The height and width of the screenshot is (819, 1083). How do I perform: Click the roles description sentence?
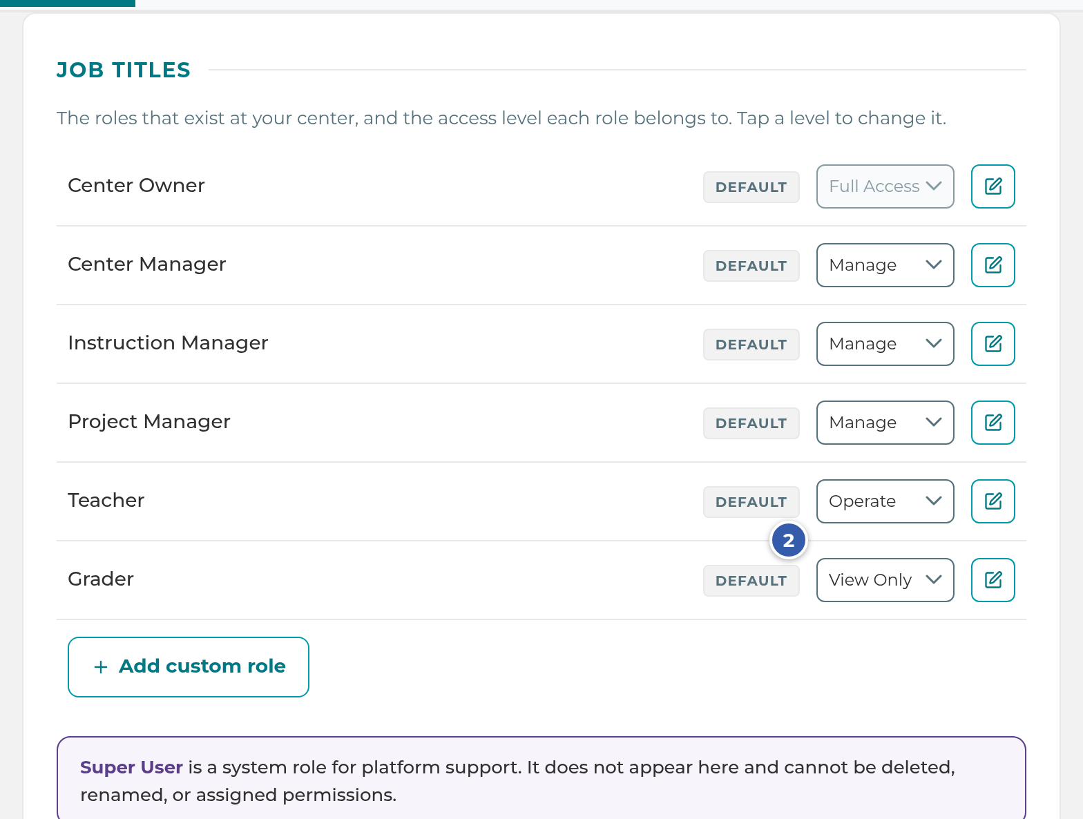tap(501, 119)
